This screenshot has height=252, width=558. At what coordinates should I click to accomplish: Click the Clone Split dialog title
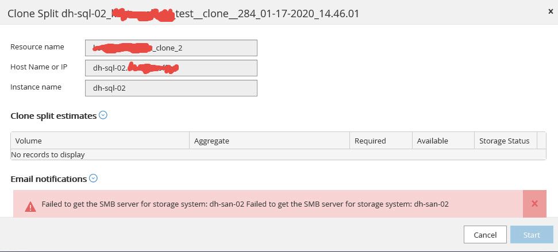click(x=183, y=13)
